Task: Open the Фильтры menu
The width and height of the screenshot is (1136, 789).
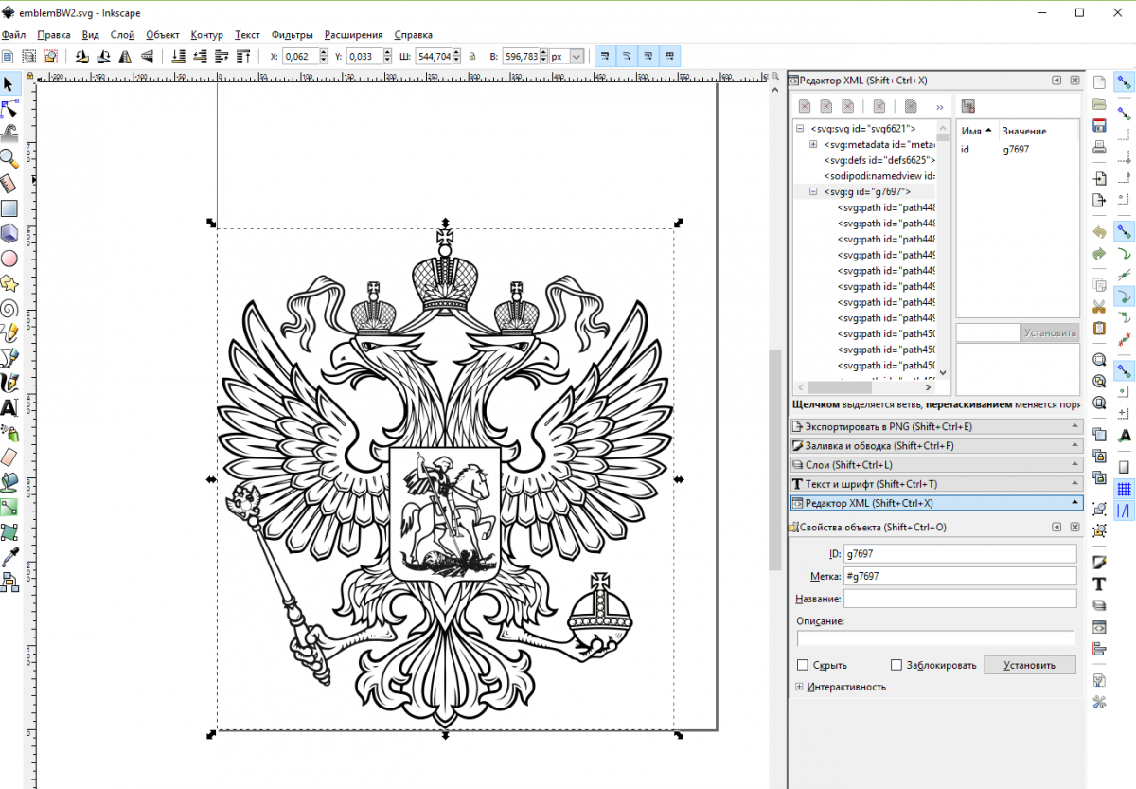Action: tap(293, 35)
